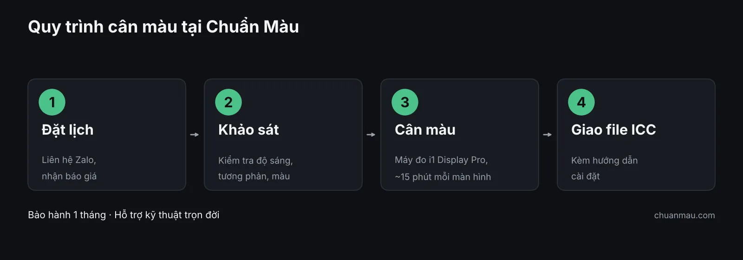Open the chuanmau.com link
Screen dimensions: 743x260
[684, 215]
